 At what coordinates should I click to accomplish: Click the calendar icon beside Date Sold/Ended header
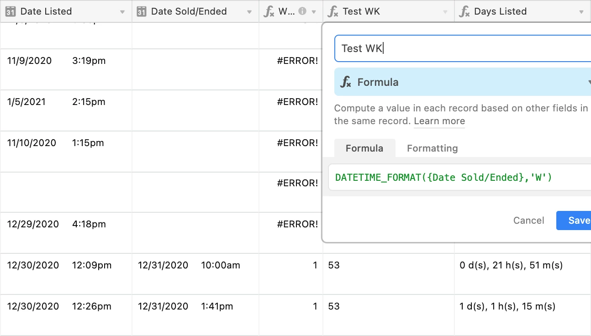click(x=142, y=11)
